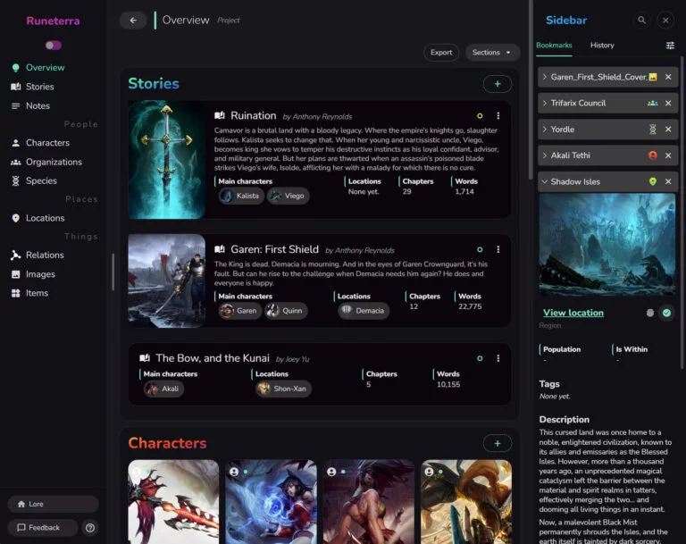The image size is (686, 544).
Task: Open Items in the left navigation
Action: (x=37, y=293)
